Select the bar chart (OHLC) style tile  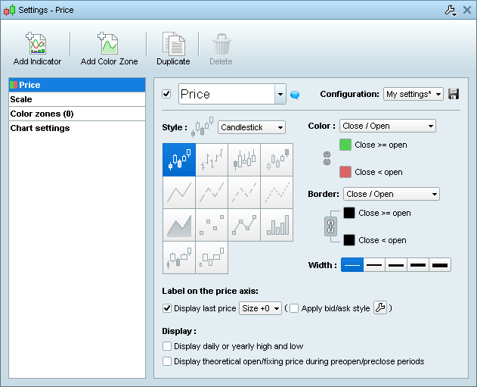tap(212, 160)
